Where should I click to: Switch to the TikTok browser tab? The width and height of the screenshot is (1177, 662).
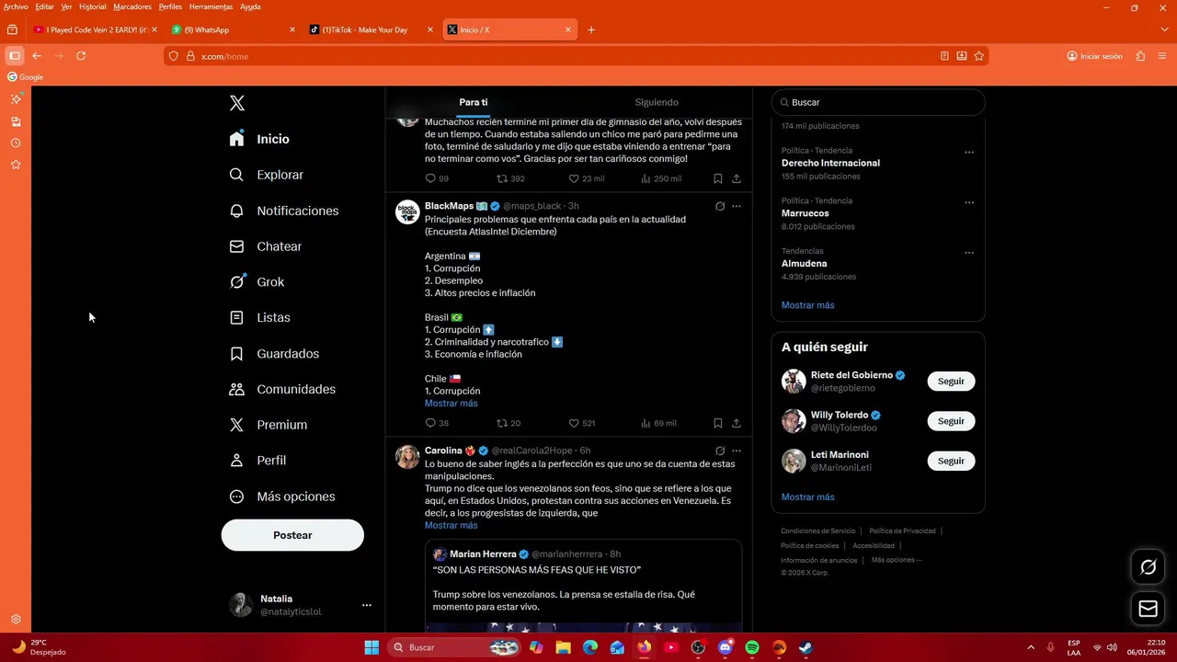click(371, 29)
